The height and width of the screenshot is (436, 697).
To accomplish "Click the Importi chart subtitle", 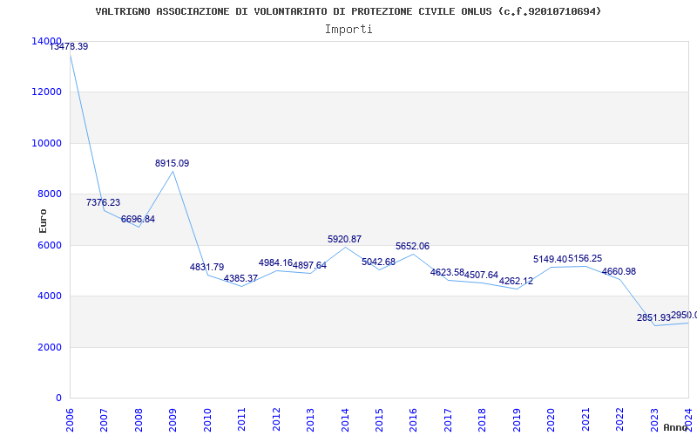I will point(348,30).
